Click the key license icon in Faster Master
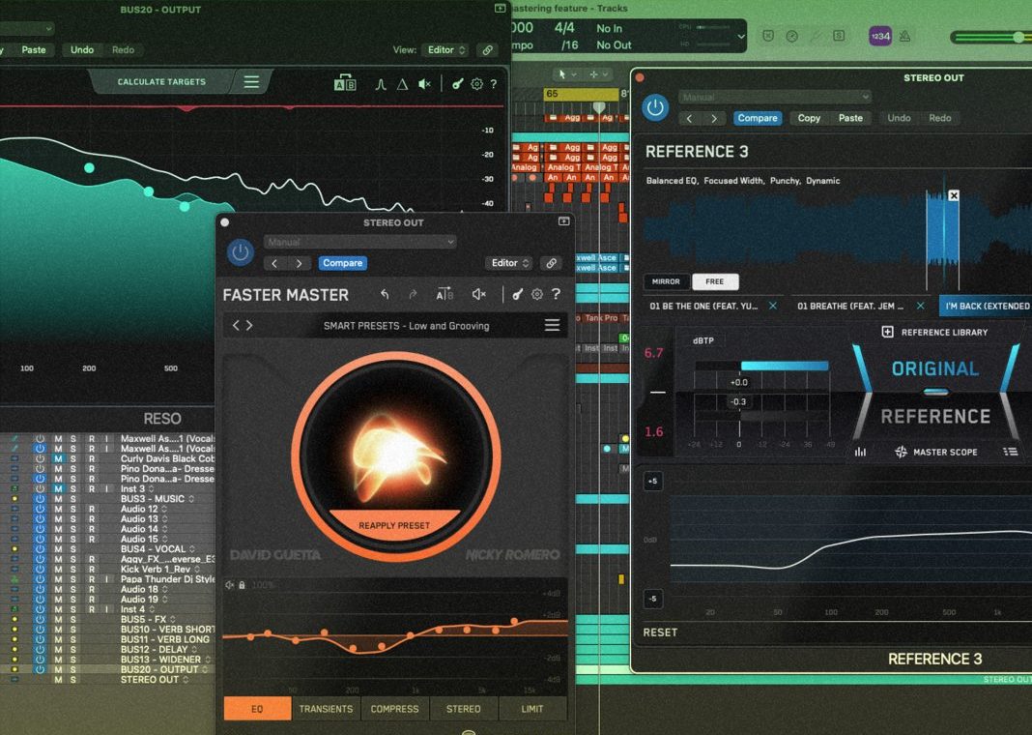Screen dimensions: 1032x735 coord(518,294)
